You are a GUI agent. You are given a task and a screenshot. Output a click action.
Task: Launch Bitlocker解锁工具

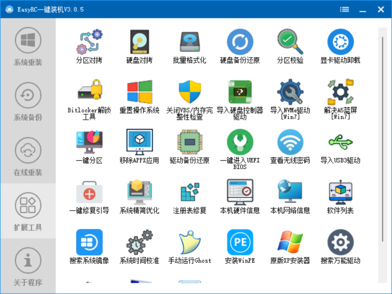89,100
